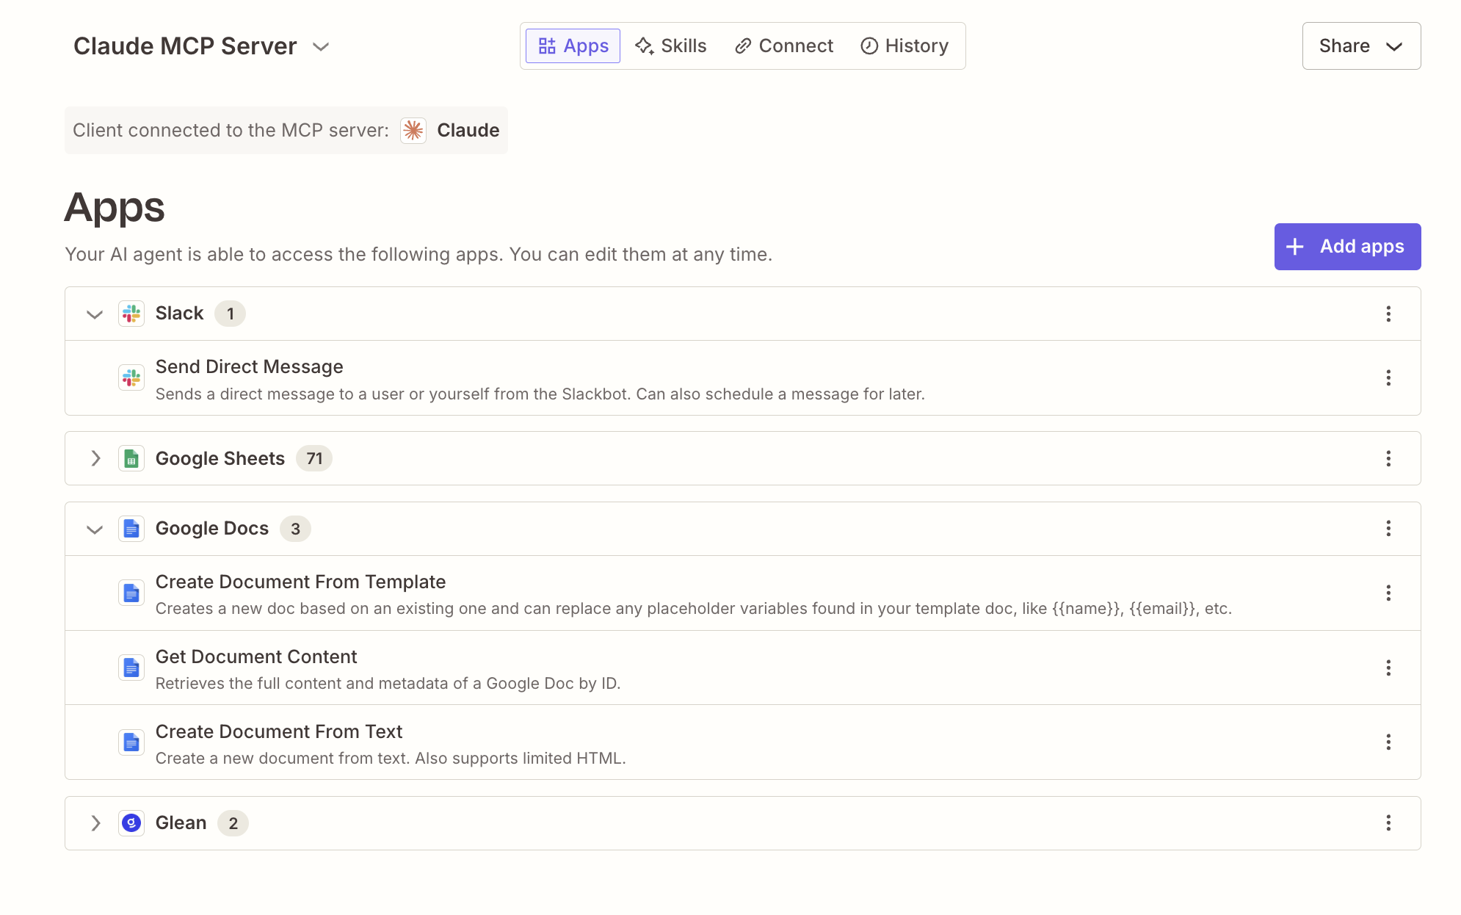
Task: Click the Send Direct Message title
Action: click(249, 366)
